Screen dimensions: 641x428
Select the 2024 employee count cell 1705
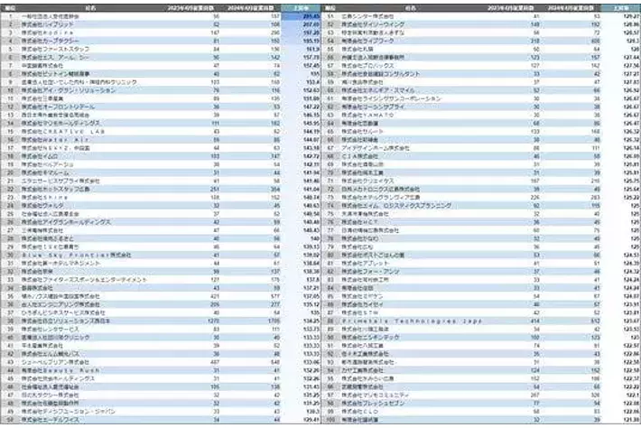tap(265, 320)
